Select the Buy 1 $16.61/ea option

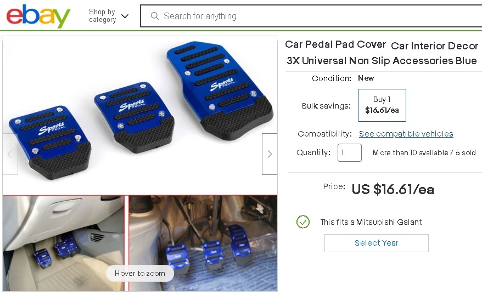(x=382, y=105)
